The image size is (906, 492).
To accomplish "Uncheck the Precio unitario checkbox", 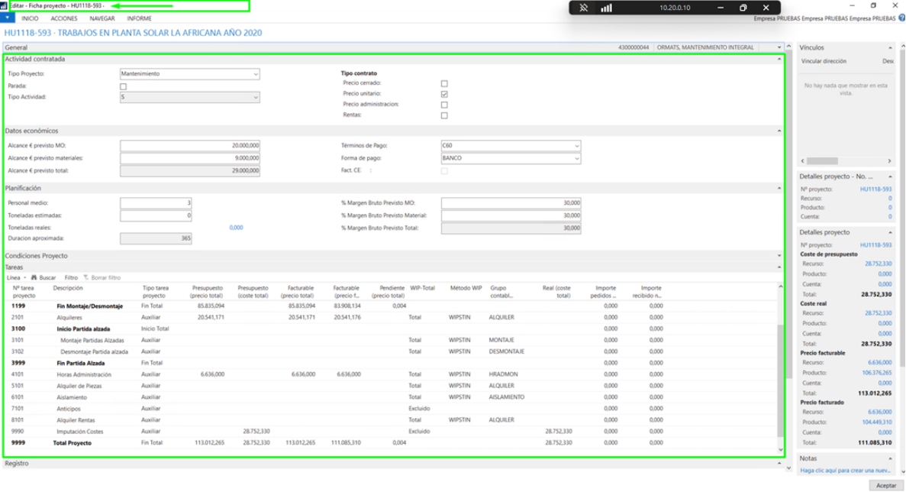I will (444, 94).
